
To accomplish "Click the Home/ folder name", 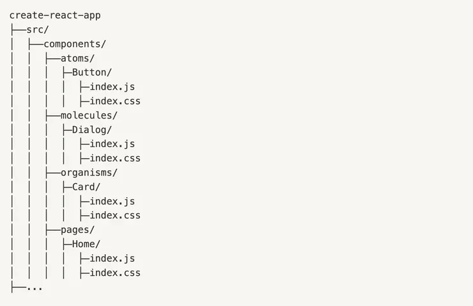I will (86, 244).
